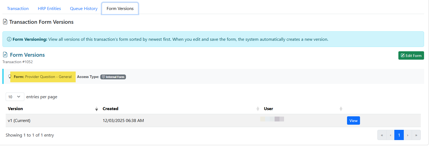This screenshot has height=146, width=430.
Task: Click the file icon next to Form Versions heading
Action: coord(5,55)
